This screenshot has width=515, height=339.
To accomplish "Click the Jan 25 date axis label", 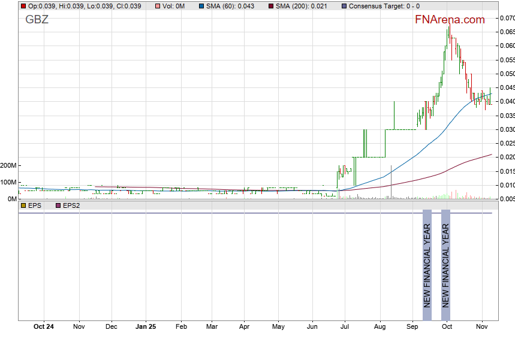I will [x=146, y=327].
